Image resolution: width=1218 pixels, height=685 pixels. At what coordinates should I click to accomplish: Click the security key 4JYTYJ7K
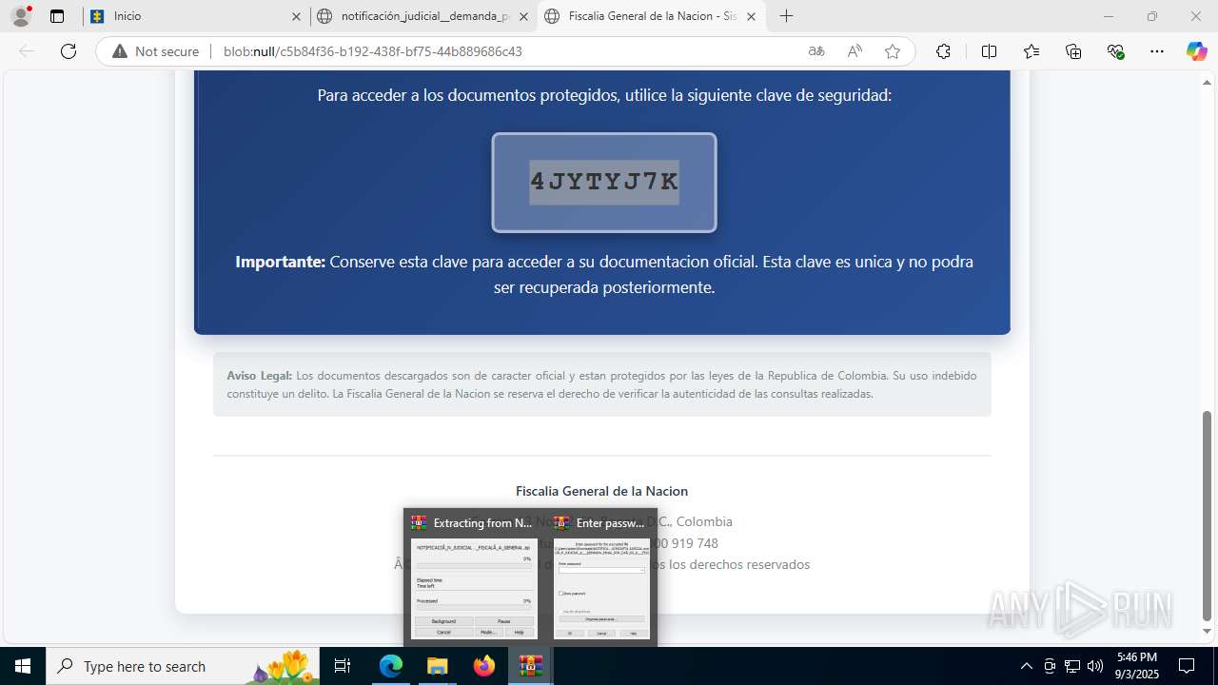tap(604, 182)
